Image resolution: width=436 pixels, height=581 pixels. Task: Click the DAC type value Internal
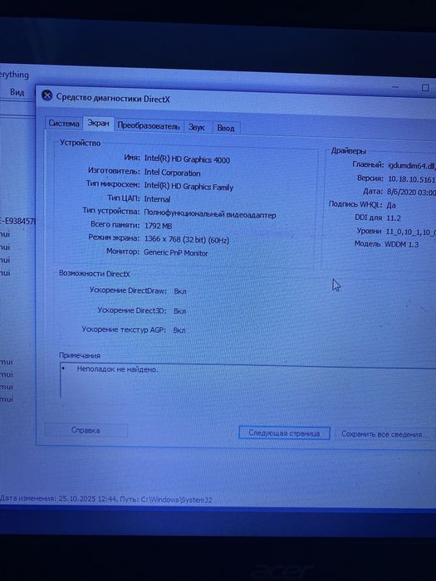(x=157, y=199)
